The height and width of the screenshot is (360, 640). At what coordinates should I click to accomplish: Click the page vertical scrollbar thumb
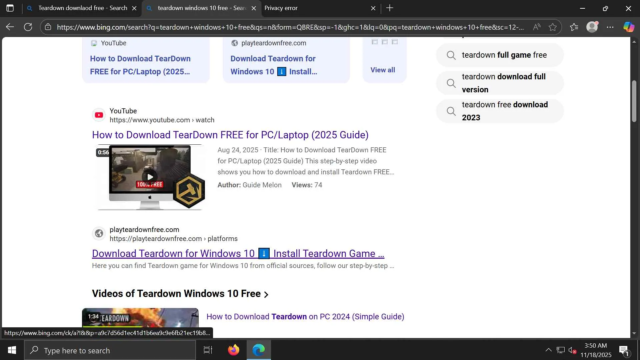[634, 101]
